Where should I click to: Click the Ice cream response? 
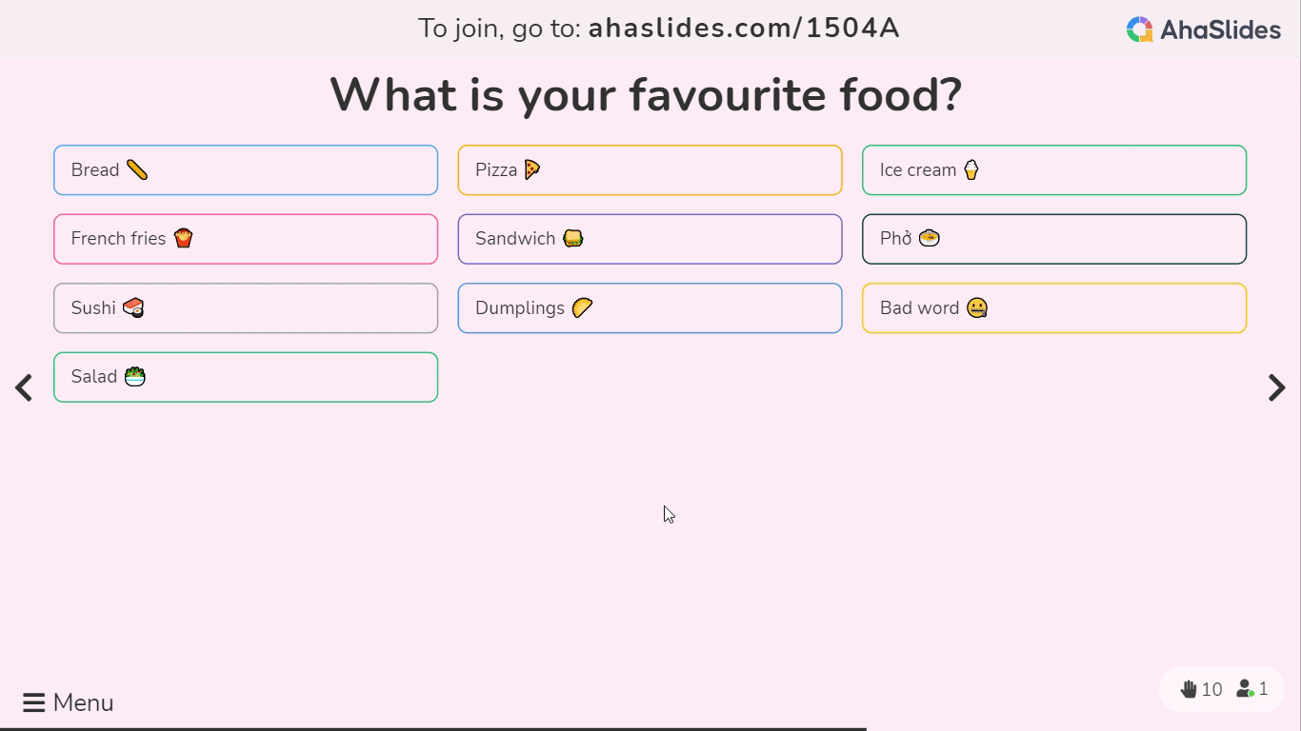click(1054, 170)
